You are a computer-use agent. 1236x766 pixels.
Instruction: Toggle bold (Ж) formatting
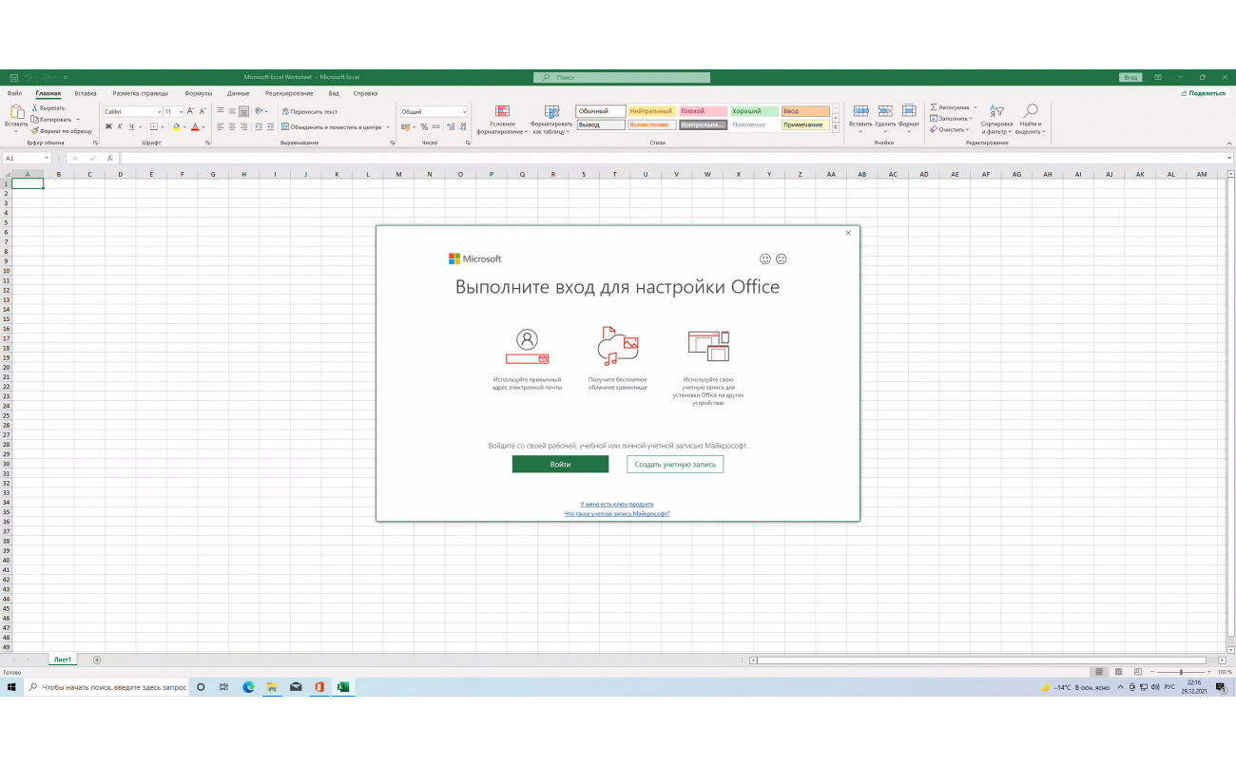coord(108,126)
